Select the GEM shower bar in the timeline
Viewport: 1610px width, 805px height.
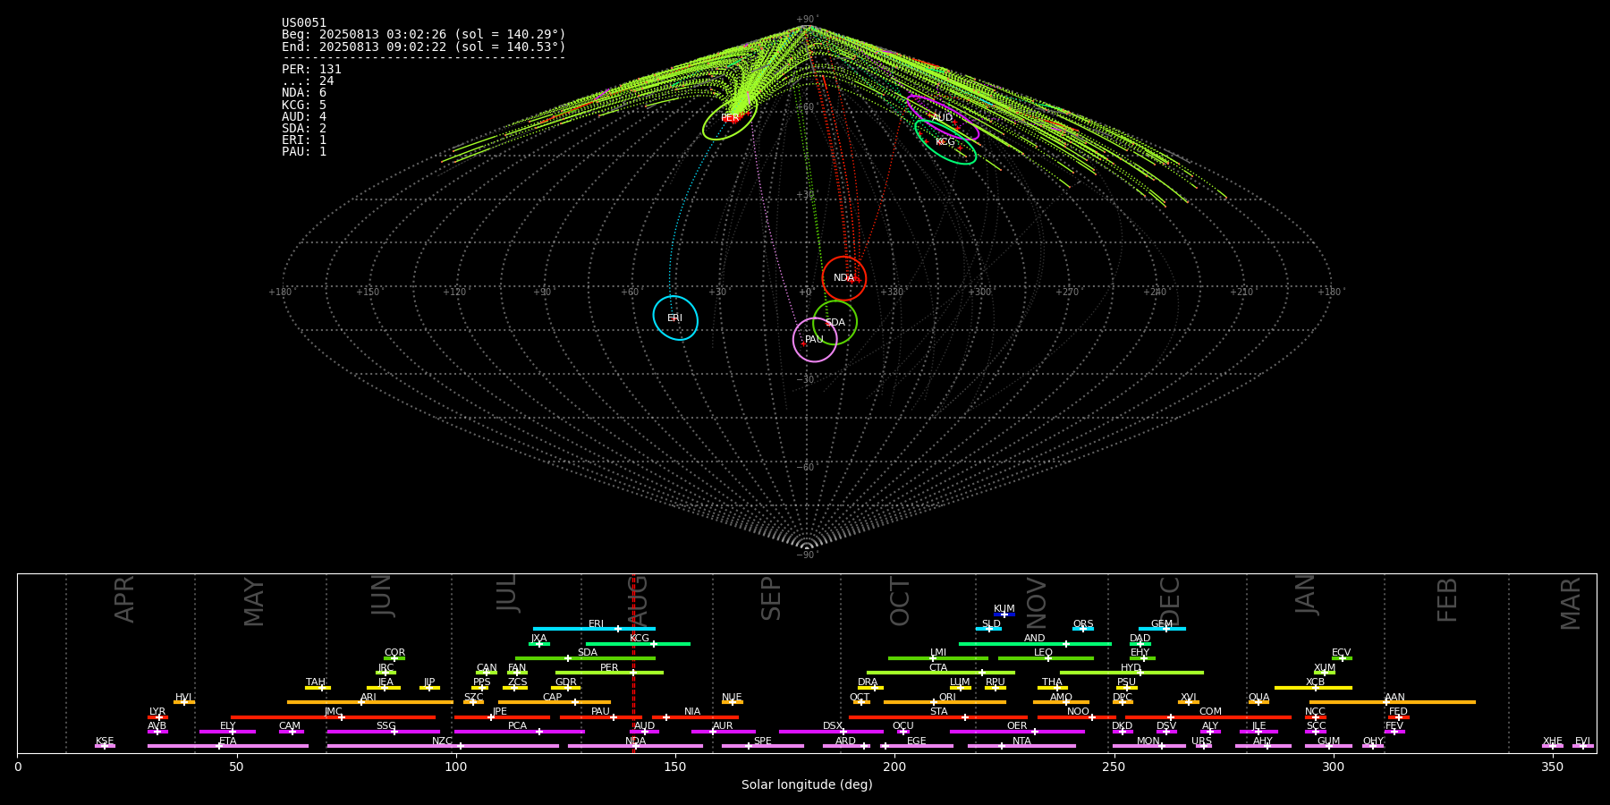pos(1162,629)
